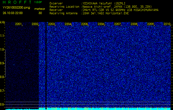Click the 0.8 frequency axis label
The height and width of the screenshot is (110, 173).
point(2,77)
